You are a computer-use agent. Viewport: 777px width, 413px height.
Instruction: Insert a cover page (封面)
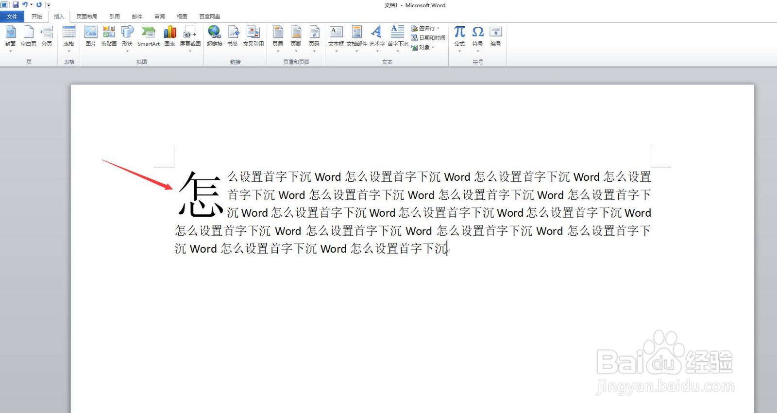10,37
